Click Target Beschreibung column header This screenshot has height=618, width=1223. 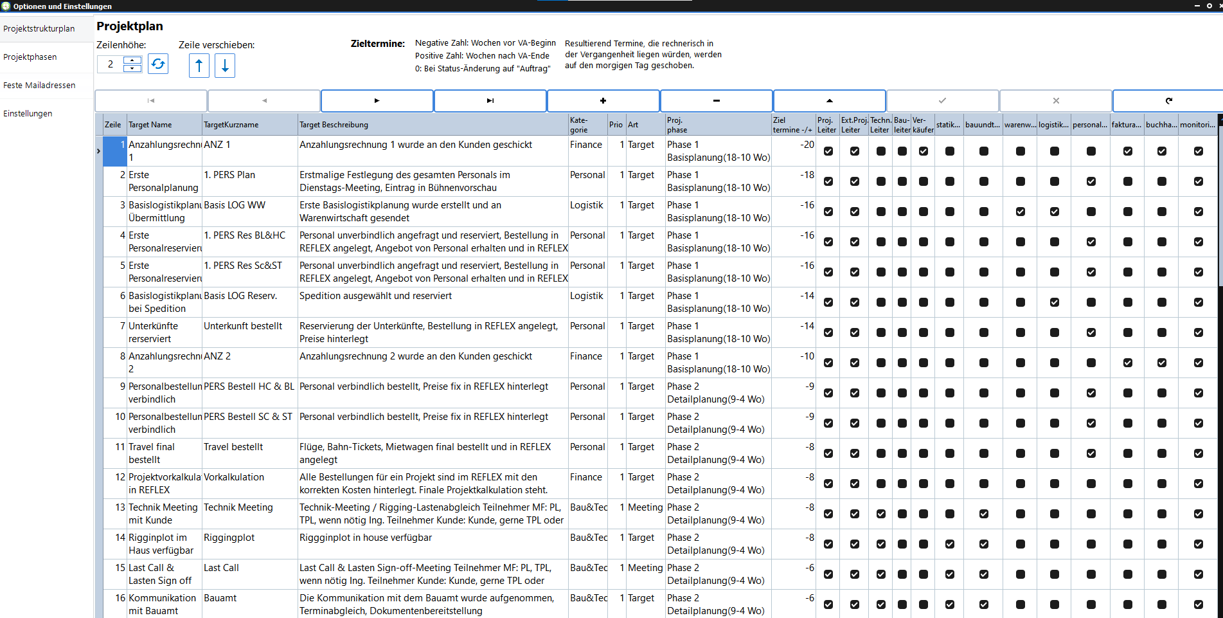point(433,125)
